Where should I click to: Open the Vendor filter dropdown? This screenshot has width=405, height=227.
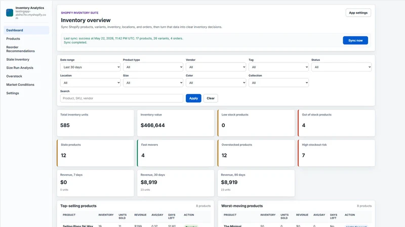tap(216, 67)
